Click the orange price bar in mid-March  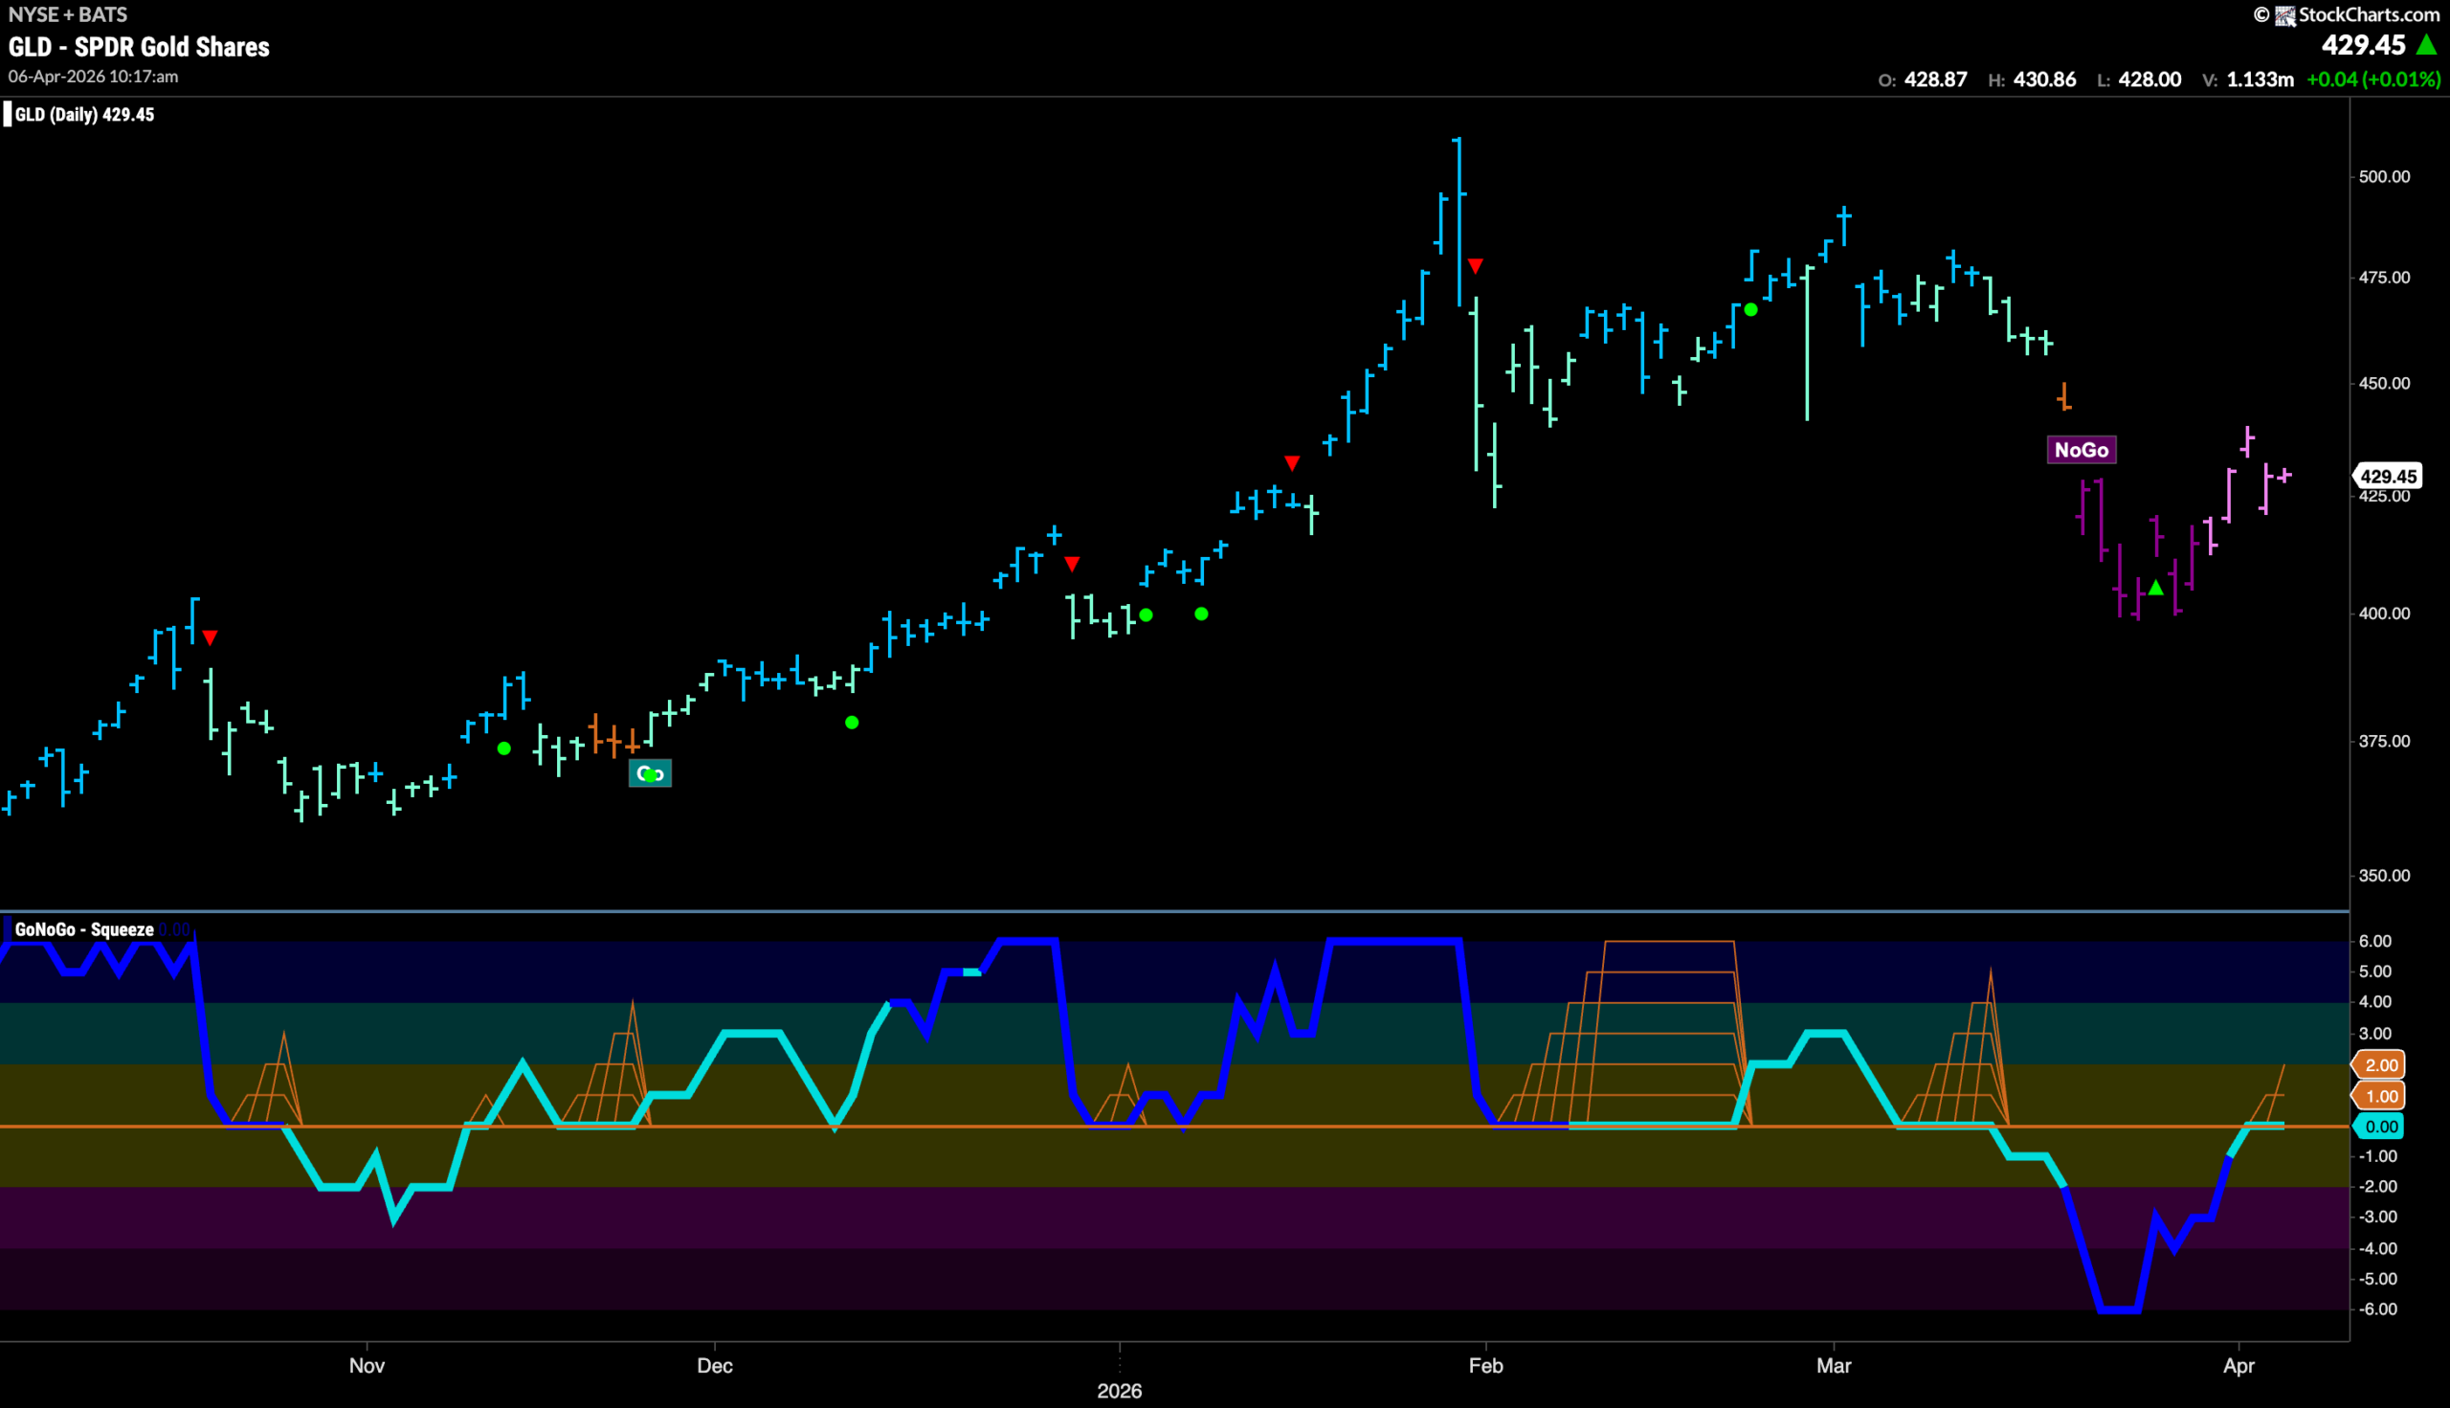coord(2063,396)
